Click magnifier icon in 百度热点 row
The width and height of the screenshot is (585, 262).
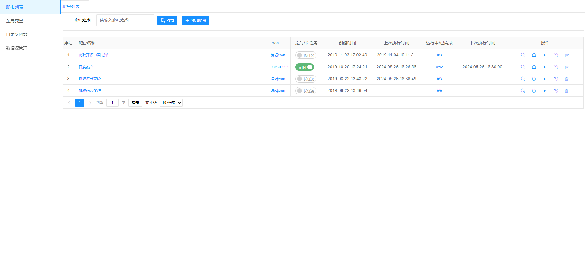(523, 67)
